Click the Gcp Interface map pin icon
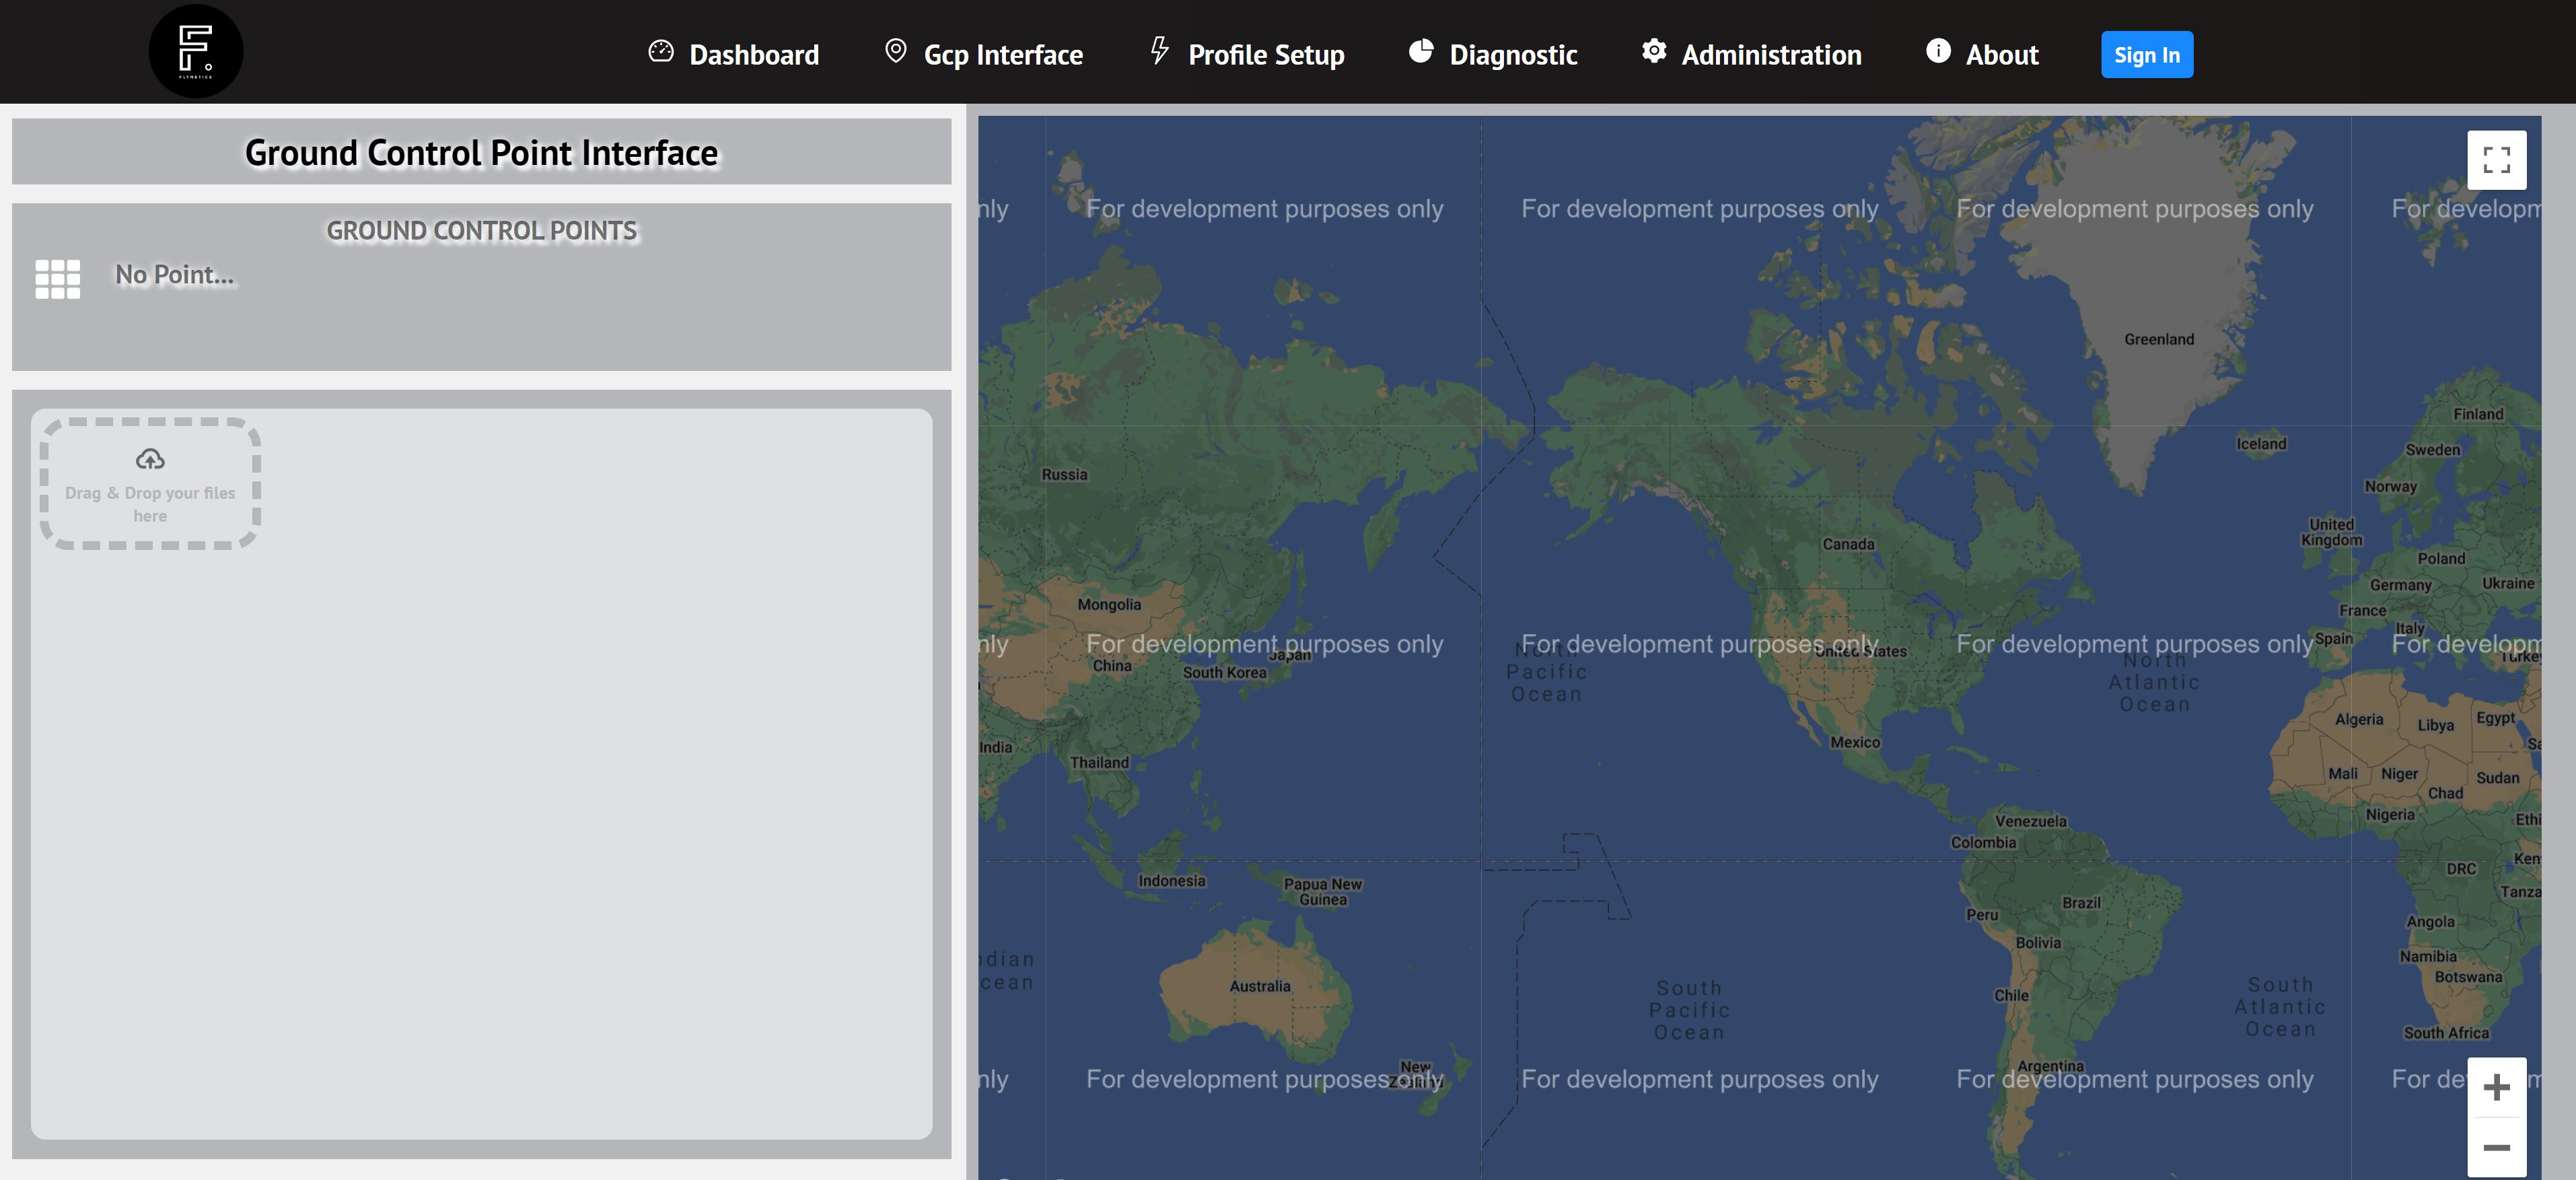 coord(895,50)
